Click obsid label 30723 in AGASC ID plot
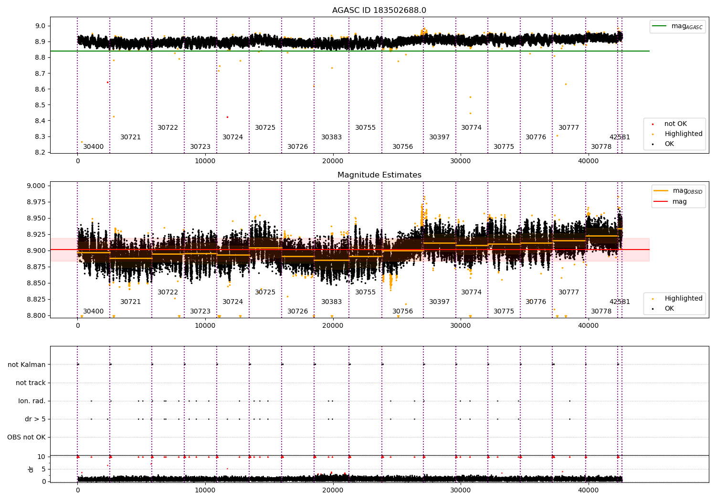 point(200,147)
